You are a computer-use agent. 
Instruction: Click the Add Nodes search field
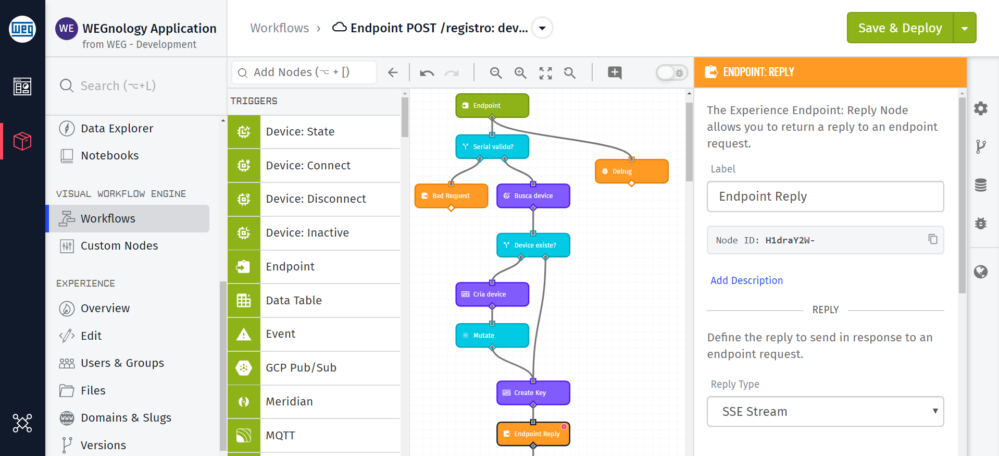point(304,72)
